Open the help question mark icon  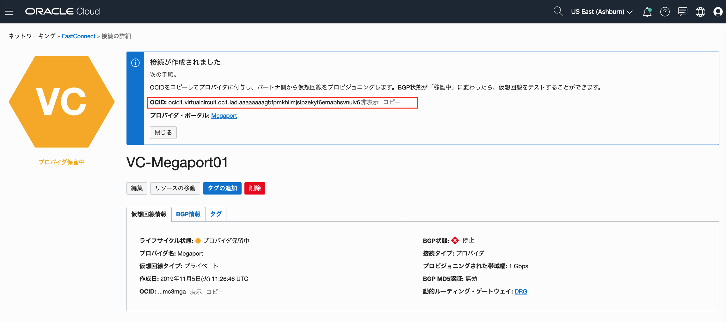pyautogui.click(x=665, y=12)
